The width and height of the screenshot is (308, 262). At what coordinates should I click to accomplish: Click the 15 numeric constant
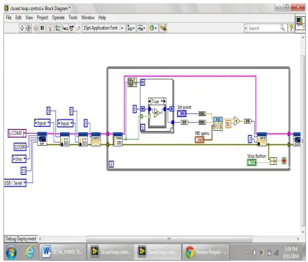click(24, 171)
